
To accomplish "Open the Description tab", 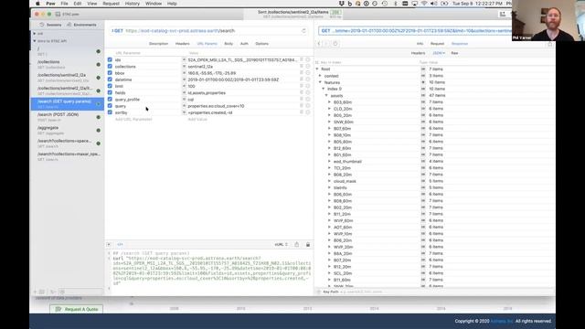I will tap(158, 44).
